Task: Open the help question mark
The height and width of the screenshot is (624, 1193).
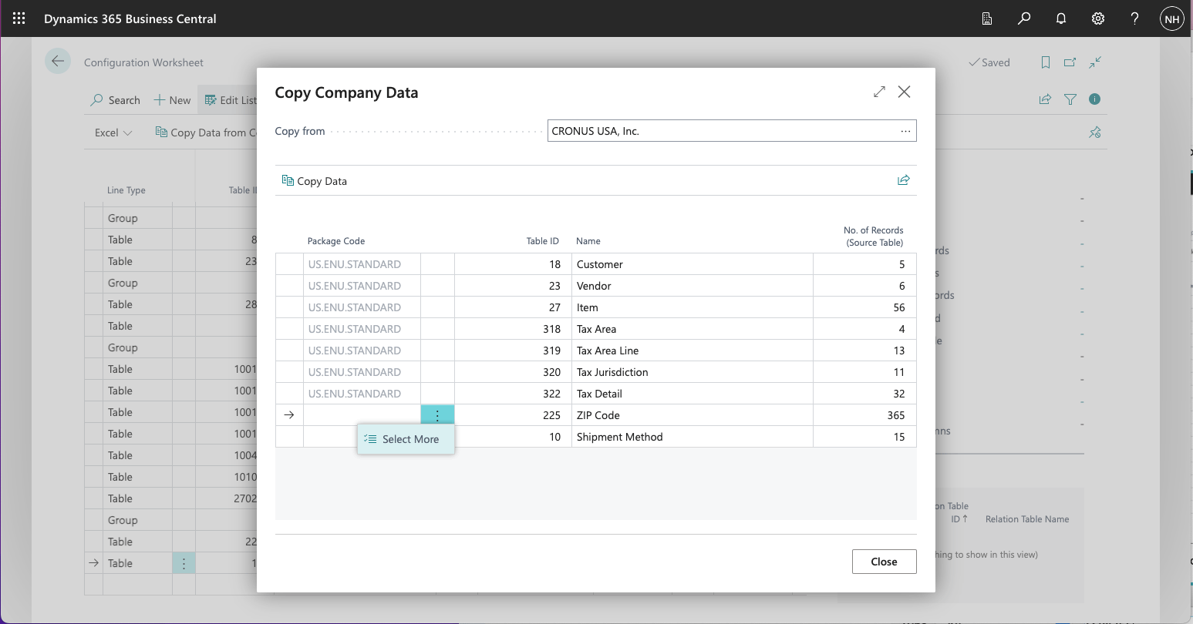Action: 1134,18
